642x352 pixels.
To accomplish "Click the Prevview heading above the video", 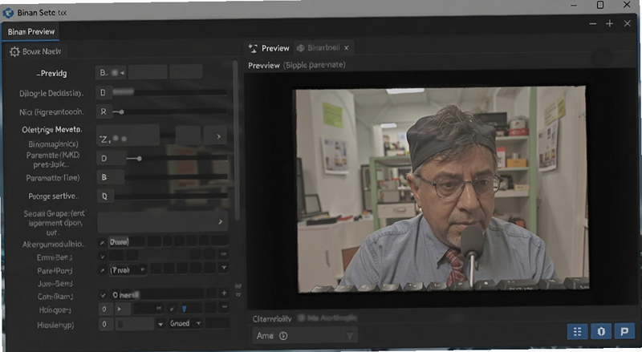I will pyautogui.click(x=264, y=66).
